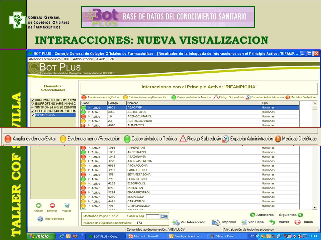Select the ABACAVIR row name
The image size is (321, 240).
(x=135, y=108)
